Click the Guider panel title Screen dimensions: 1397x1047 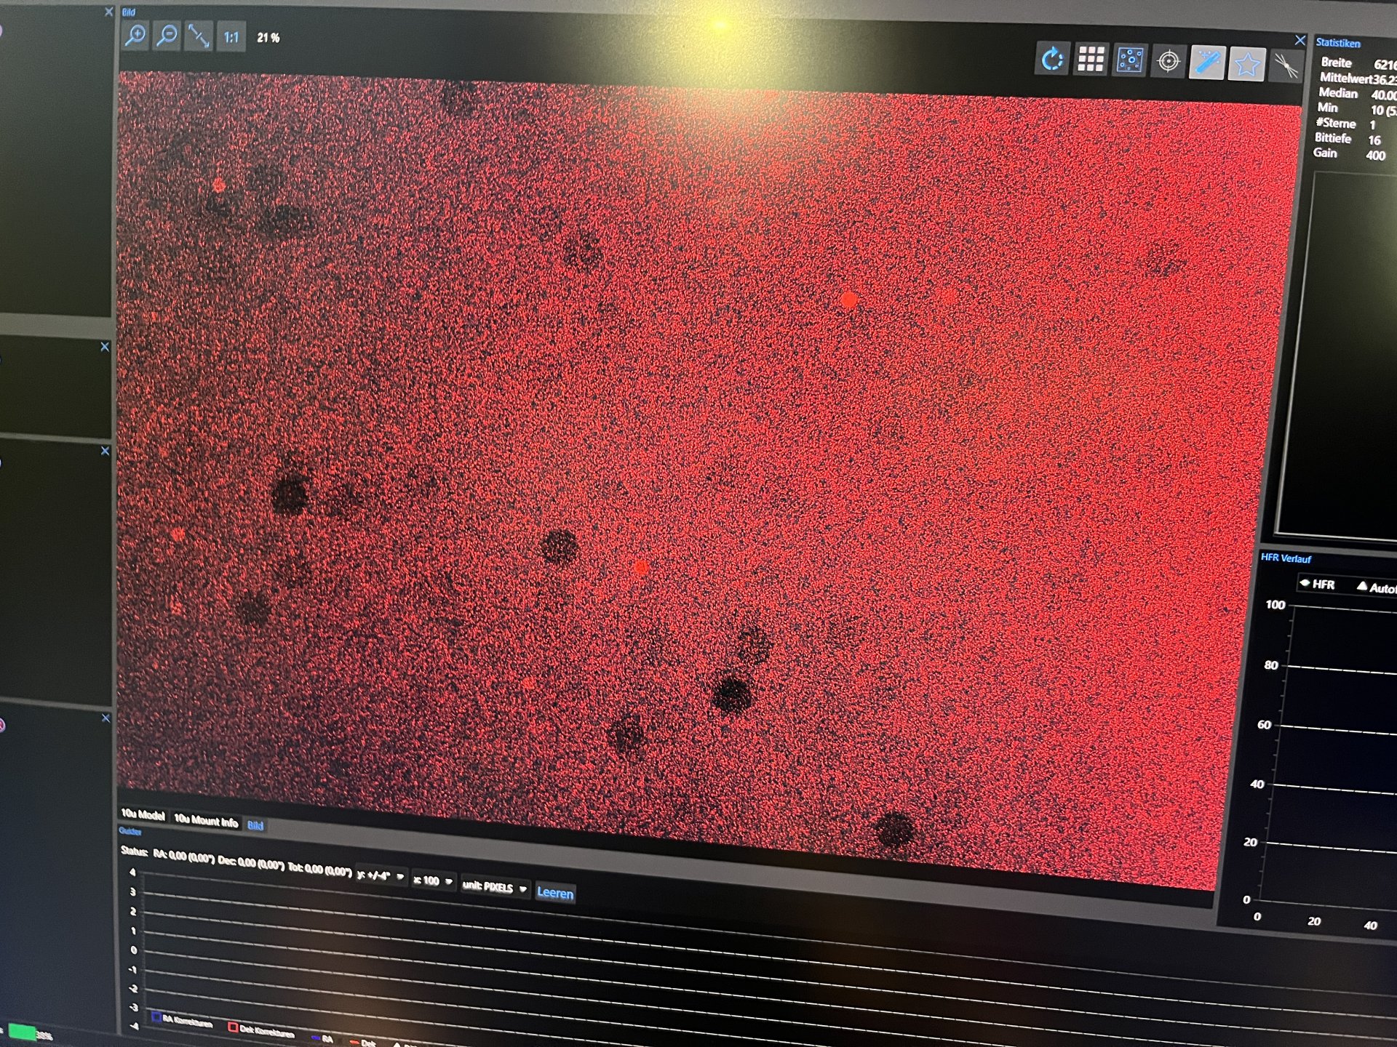130,831
